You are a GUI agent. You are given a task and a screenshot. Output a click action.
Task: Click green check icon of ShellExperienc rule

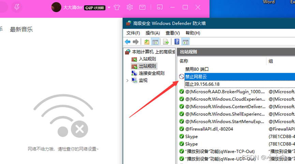[x=181, y=114]
